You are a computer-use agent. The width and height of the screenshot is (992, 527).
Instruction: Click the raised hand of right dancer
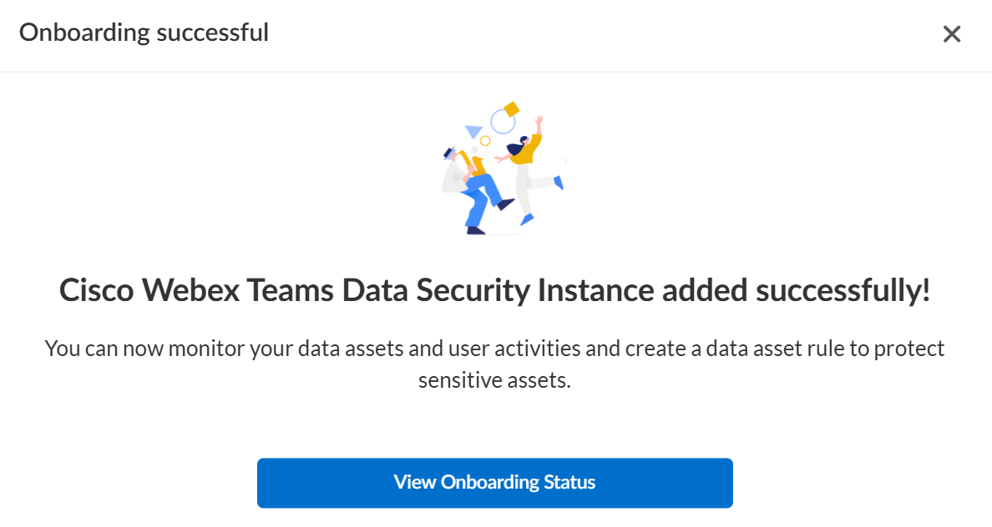[x=539, y=121]
